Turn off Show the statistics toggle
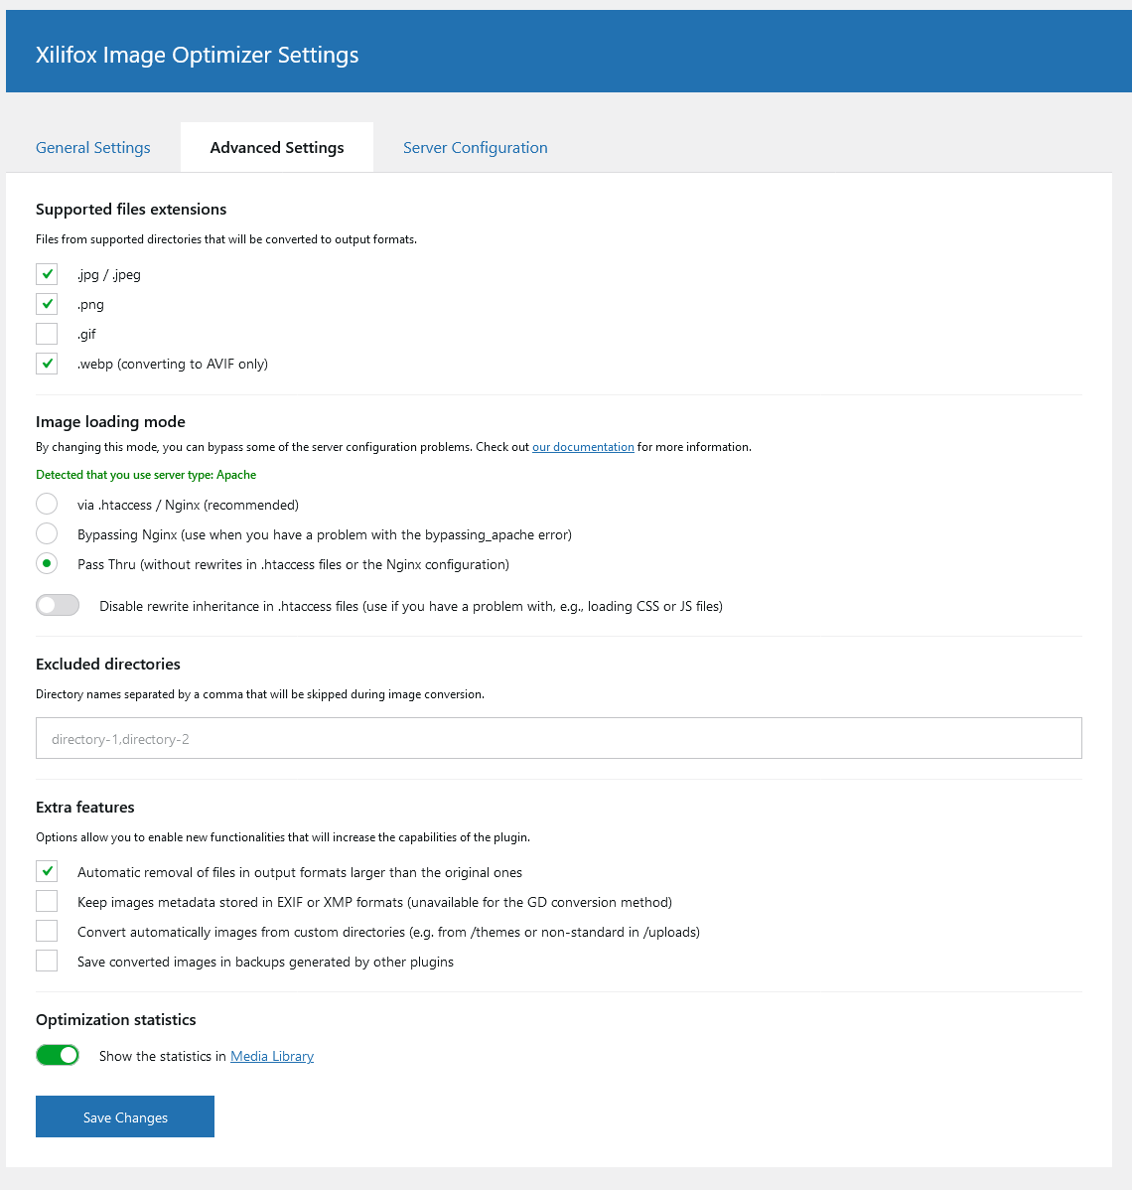The width and height of the screenshot is (1132, 1190). 58,1055
